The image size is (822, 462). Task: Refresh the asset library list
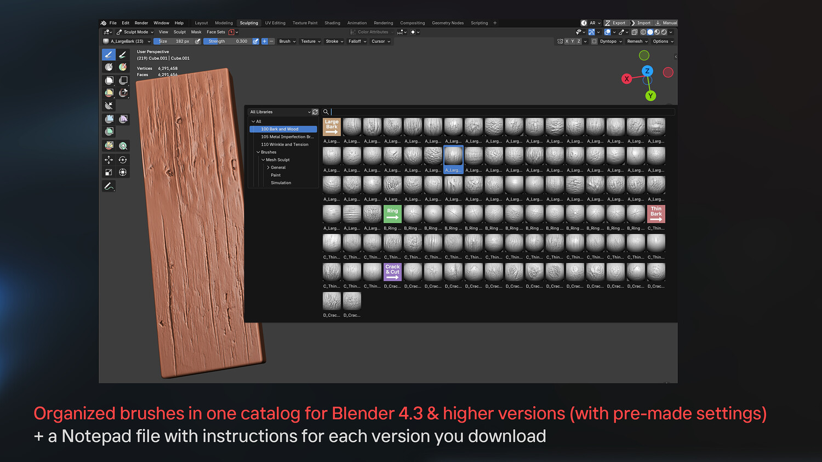pyautogui.click(x=315, y=112)
